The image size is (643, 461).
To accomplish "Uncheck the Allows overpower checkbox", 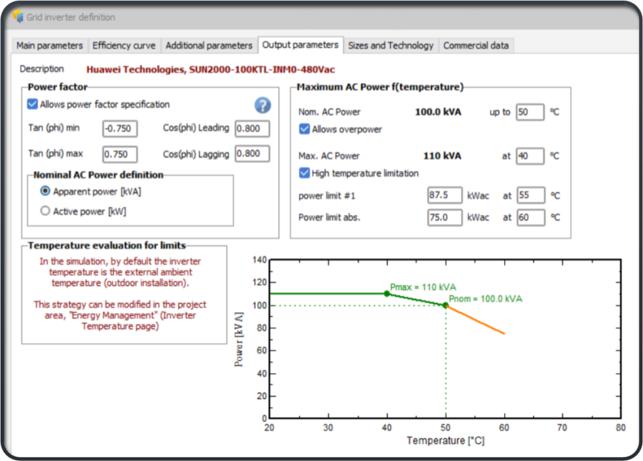I will [305, 129].
